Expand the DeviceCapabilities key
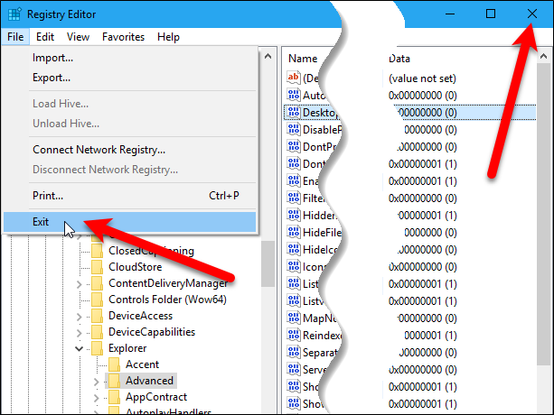554x415 pixels. tap(80, 333)
